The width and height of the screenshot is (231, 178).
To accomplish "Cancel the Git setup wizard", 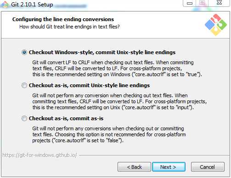I will (208, 167).
